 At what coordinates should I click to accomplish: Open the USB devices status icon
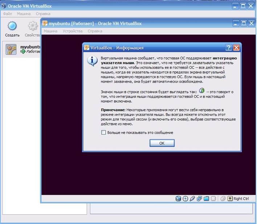[x=192, y=199]
